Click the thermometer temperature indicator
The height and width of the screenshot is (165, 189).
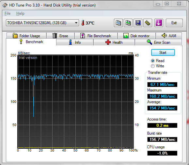pos(88,23)
